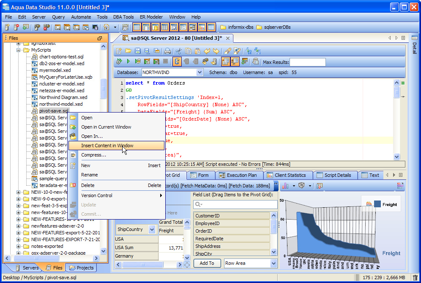Screen dimensions: 421x283
Task: Click the print icon in editor toolbar
Action: click(167, 51)
